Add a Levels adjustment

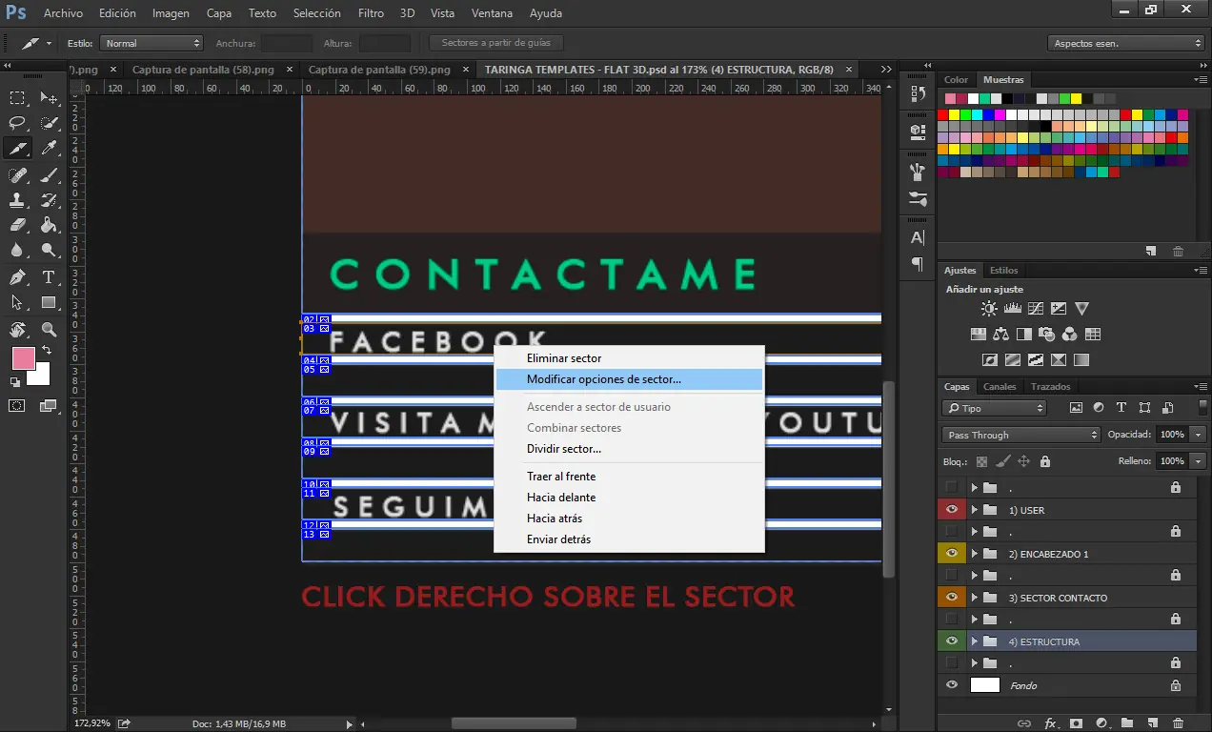1012,309
